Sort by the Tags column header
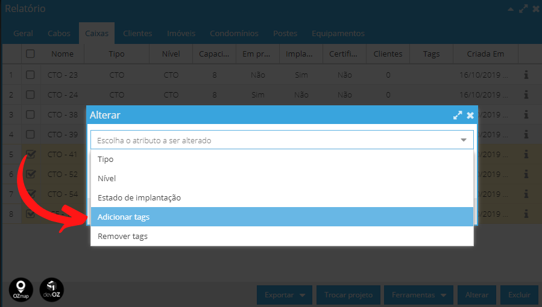The width and height of the screenshot is (542, 307). pyautogui.click(x=431, y=54)
